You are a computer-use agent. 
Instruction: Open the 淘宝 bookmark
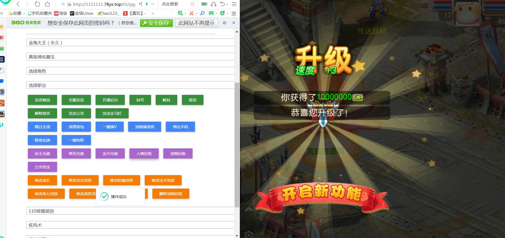click(61, 13)
